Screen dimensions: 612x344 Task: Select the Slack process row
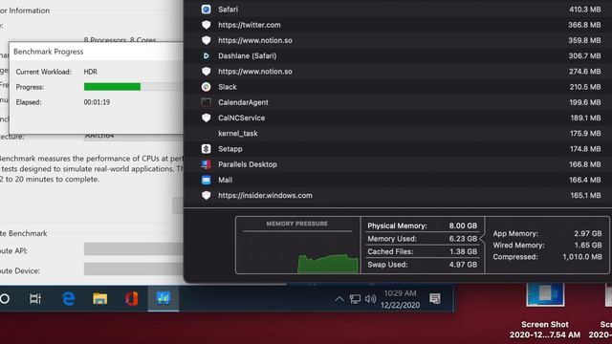[x=398, y=87]
